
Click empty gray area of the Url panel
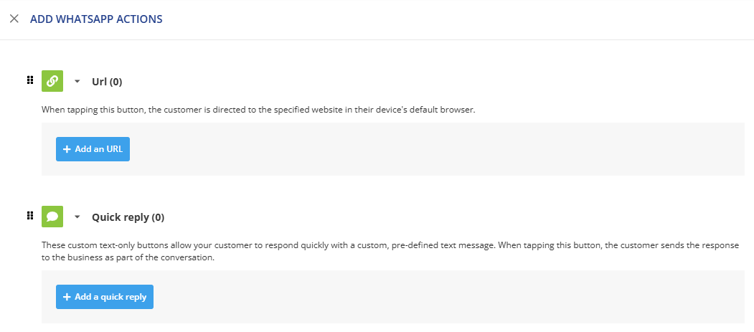point(433,149)
